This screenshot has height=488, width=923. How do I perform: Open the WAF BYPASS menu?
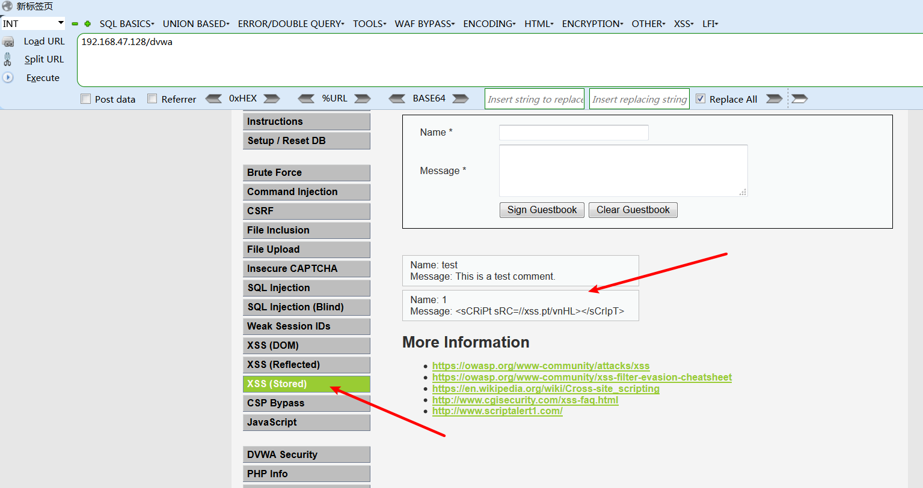(425, 24)
